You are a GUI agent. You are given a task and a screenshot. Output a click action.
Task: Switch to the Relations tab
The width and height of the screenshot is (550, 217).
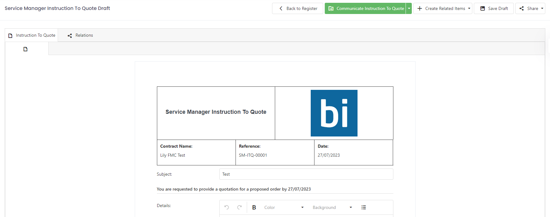(x=80, y=35)
